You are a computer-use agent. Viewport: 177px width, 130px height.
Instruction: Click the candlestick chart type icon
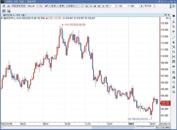46,6
